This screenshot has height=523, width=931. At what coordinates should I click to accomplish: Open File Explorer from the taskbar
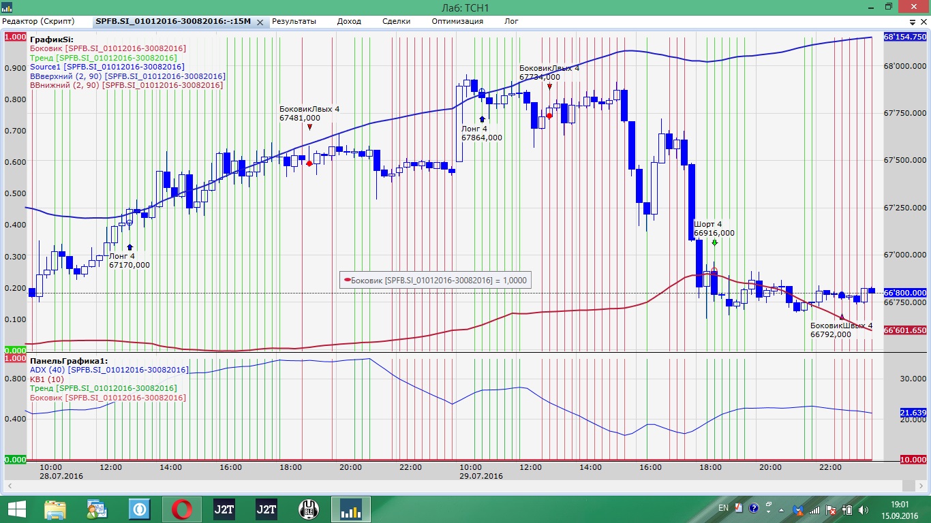point(55,509)
